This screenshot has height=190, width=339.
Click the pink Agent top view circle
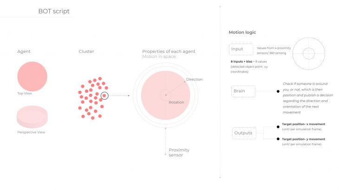(x=32, y=76)
